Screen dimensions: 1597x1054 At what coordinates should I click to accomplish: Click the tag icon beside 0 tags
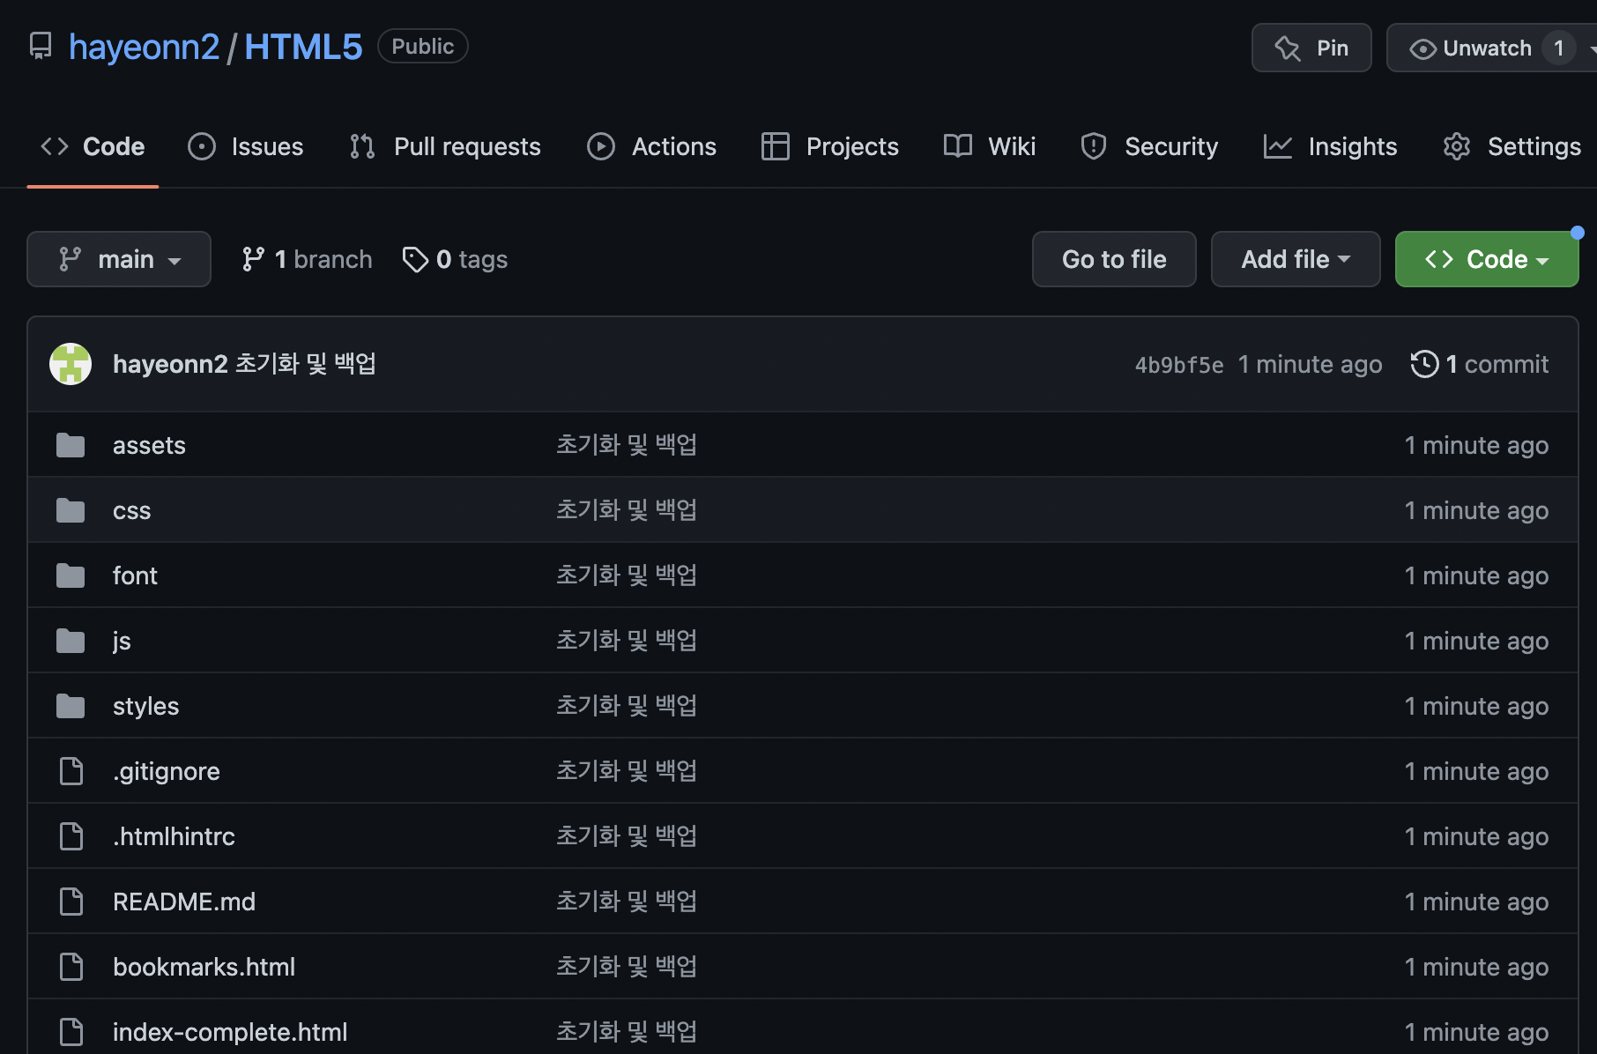tap(415, 259)
